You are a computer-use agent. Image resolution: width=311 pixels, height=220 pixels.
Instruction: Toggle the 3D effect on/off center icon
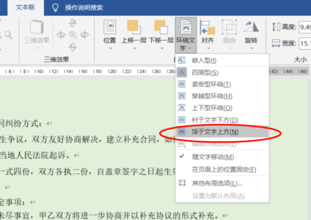pyautogui.click(x=73, y=35)
